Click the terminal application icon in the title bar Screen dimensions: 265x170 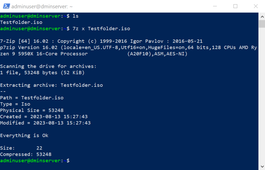6,6
